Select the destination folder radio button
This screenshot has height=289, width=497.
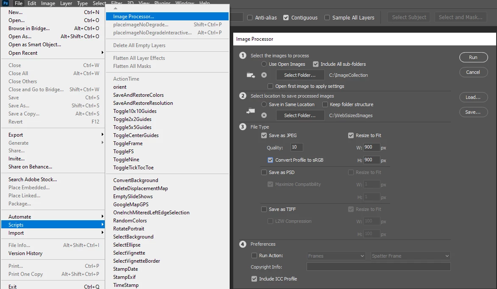264,115
